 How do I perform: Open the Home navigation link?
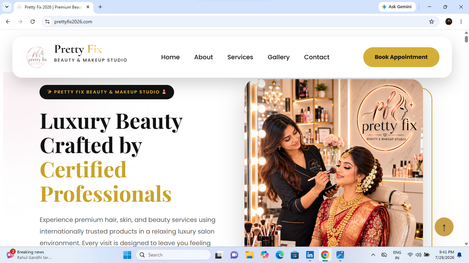point(170,57)
